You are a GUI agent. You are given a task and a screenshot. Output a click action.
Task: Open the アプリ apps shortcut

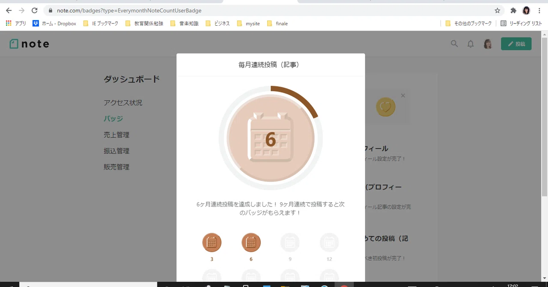pyautogui.click(x=16, y=24)
